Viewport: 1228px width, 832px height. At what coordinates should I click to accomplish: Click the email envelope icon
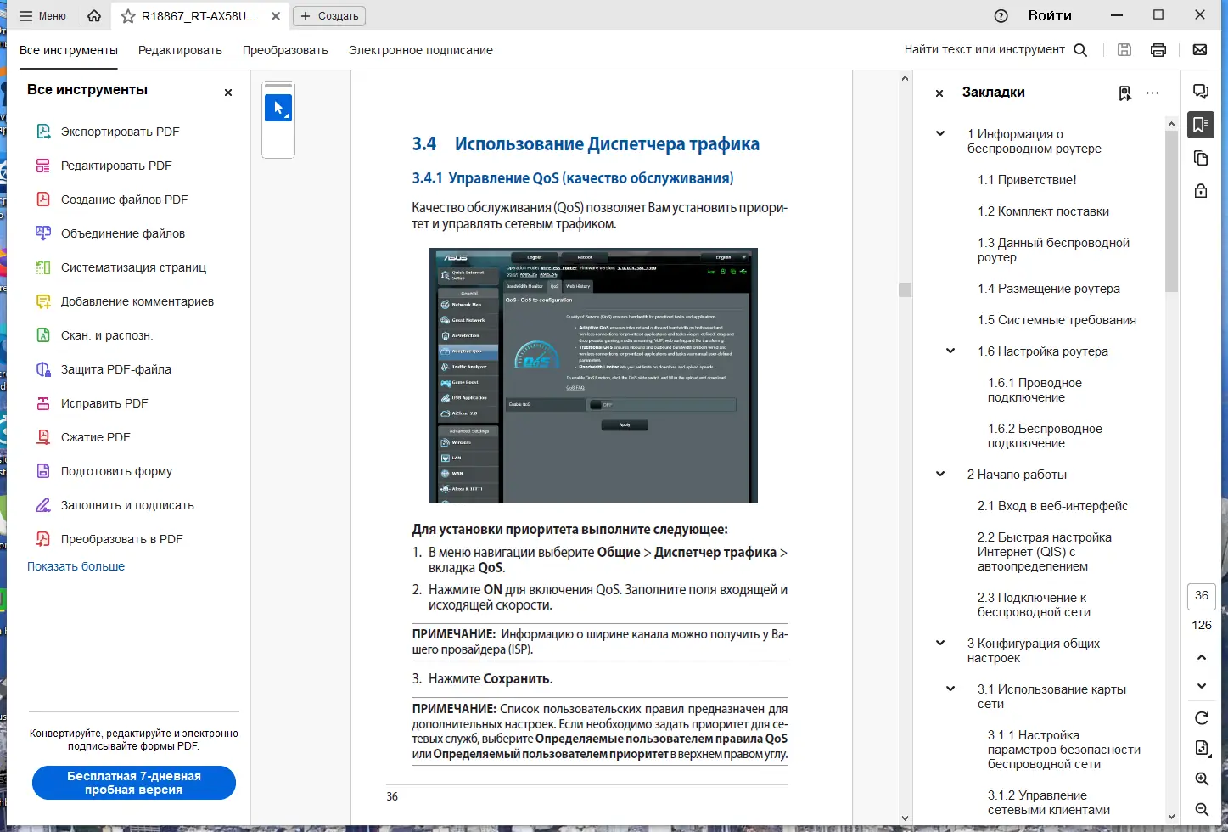(x=1200, y=50)
